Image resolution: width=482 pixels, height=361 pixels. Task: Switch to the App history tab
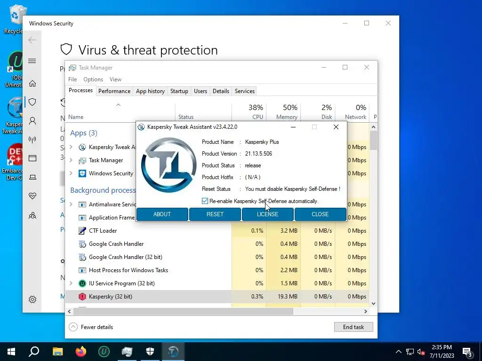(x=150, y=91)
